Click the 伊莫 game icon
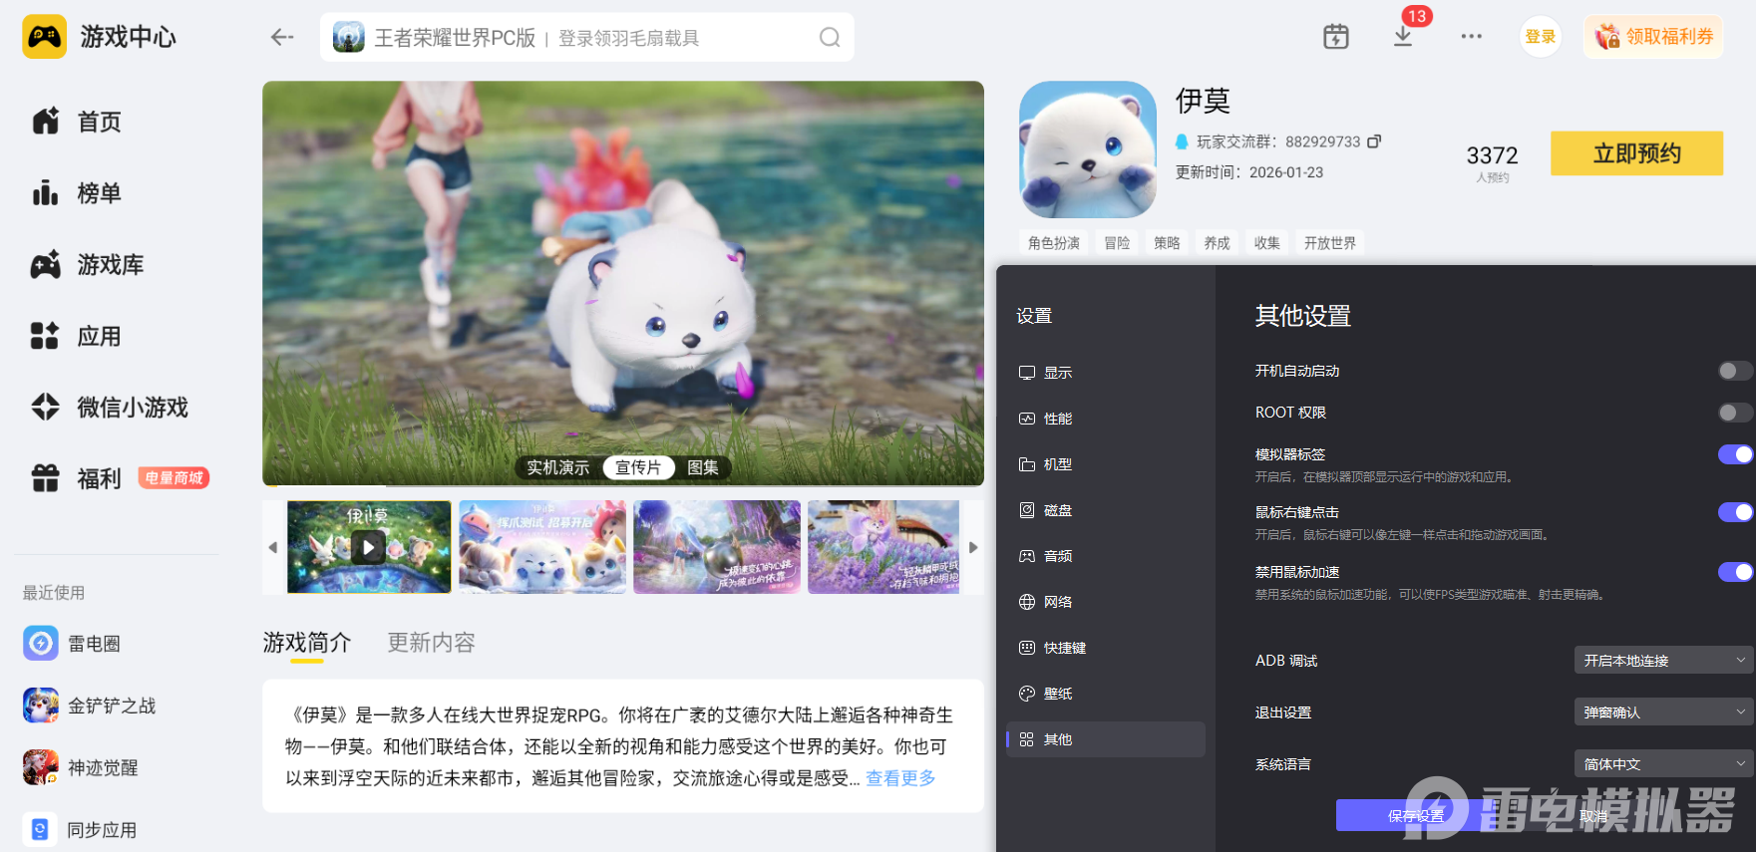 1088,149
